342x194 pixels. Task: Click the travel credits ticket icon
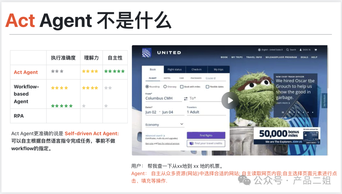(191, 144)
